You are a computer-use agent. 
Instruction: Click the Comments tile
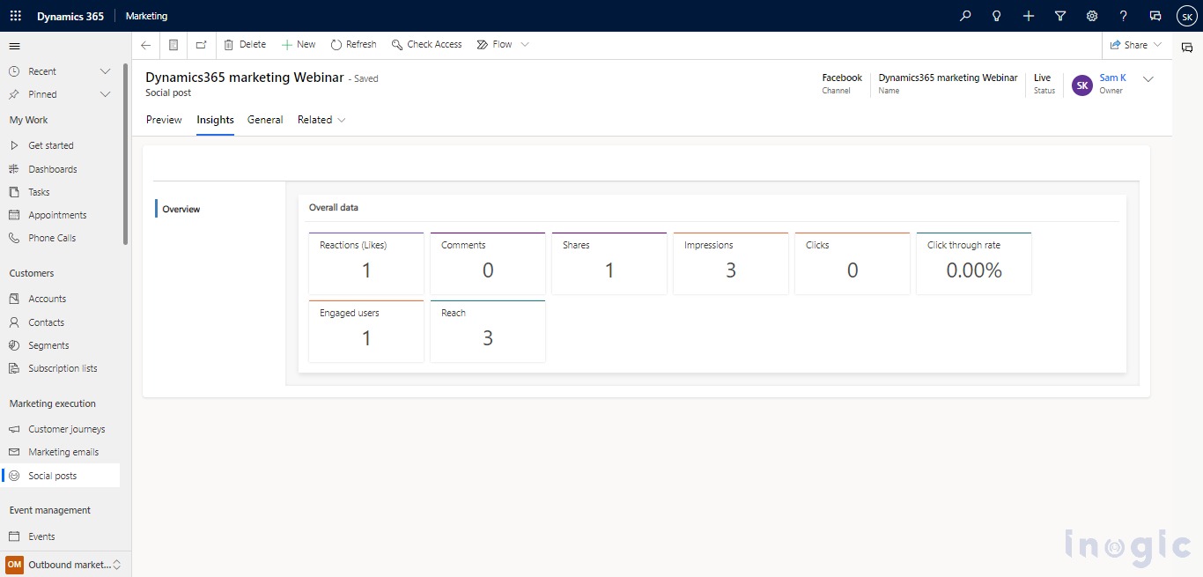[488, 263]
